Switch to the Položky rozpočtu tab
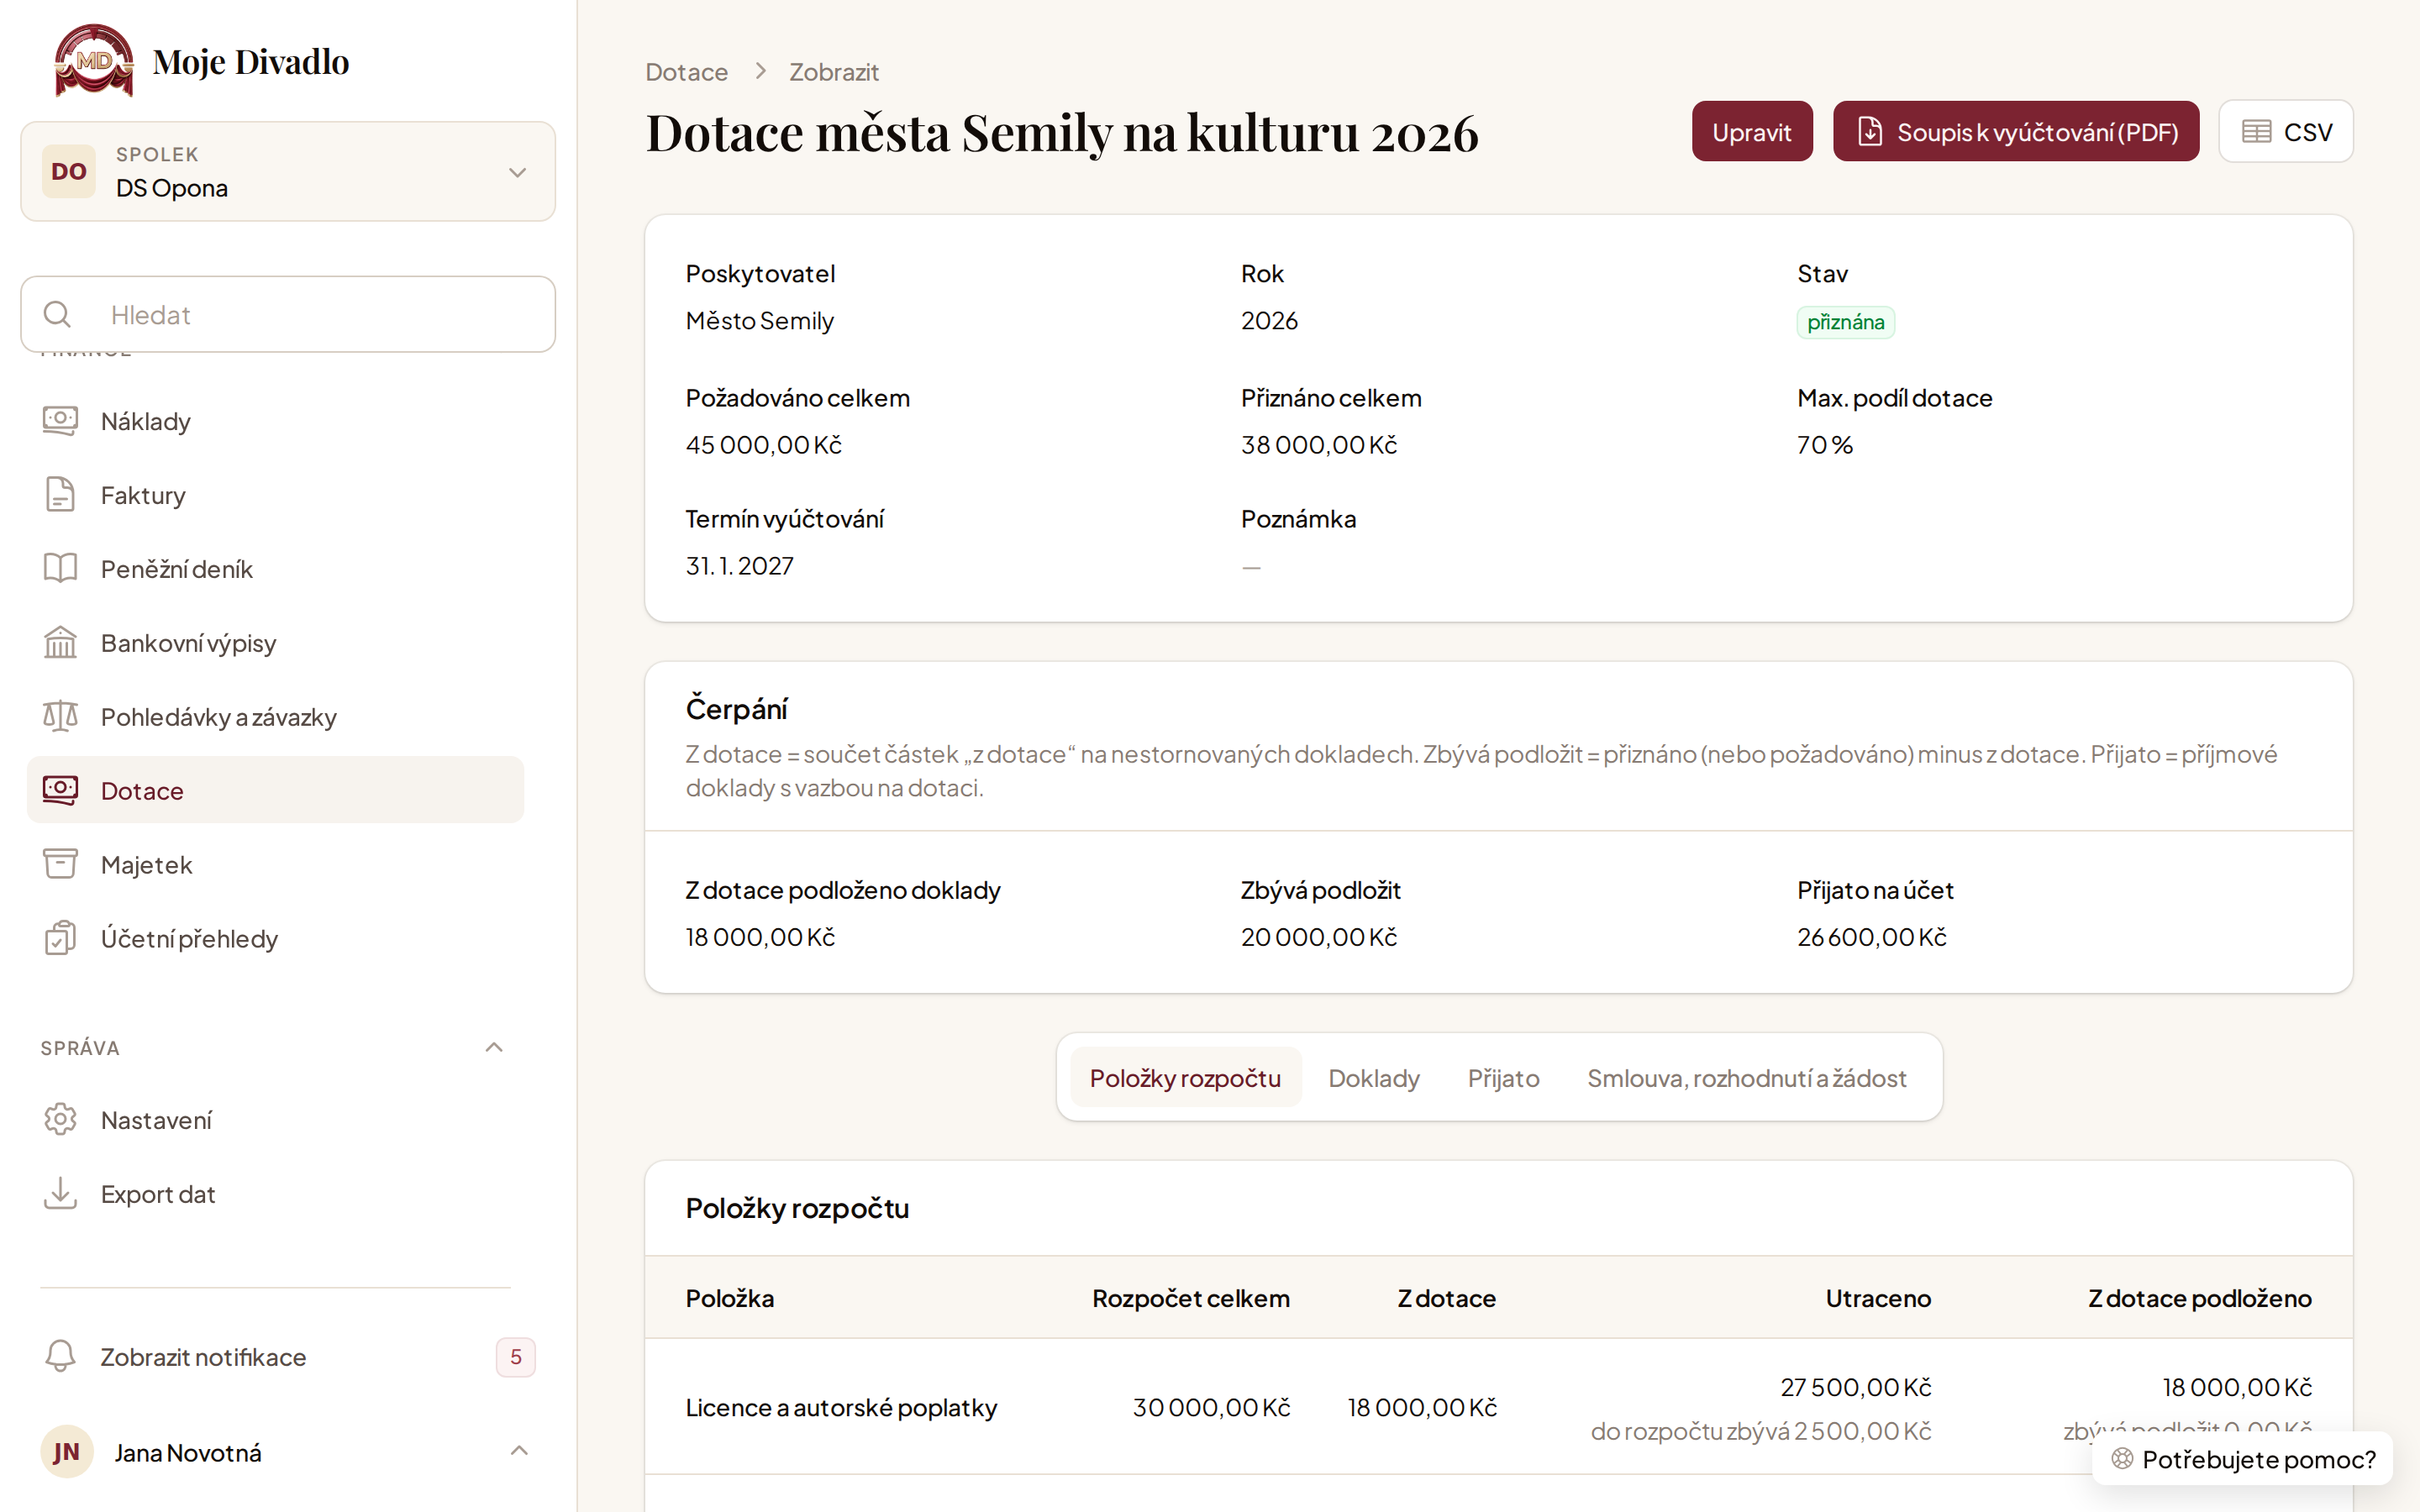 tap(1185, 1078)
